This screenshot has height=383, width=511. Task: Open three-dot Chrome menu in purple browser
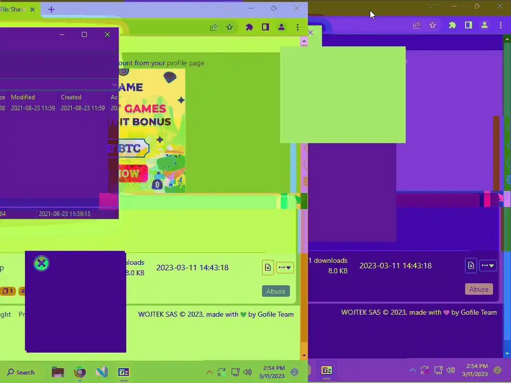(501, 25)
